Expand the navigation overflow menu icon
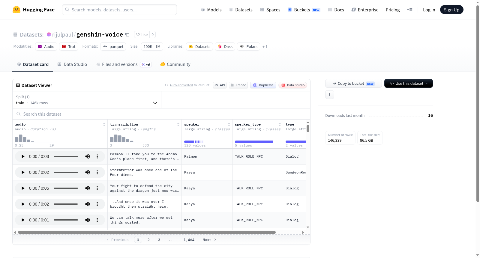This screenshot has height=258, width=480. click(x=409, y=10)
